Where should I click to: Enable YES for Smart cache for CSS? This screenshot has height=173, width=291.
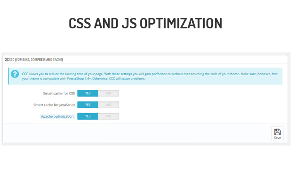click(88, 93)
